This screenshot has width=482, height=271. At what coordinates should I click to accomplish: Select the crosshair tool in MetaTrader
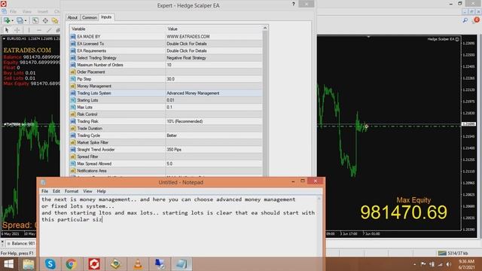[17, 30]
